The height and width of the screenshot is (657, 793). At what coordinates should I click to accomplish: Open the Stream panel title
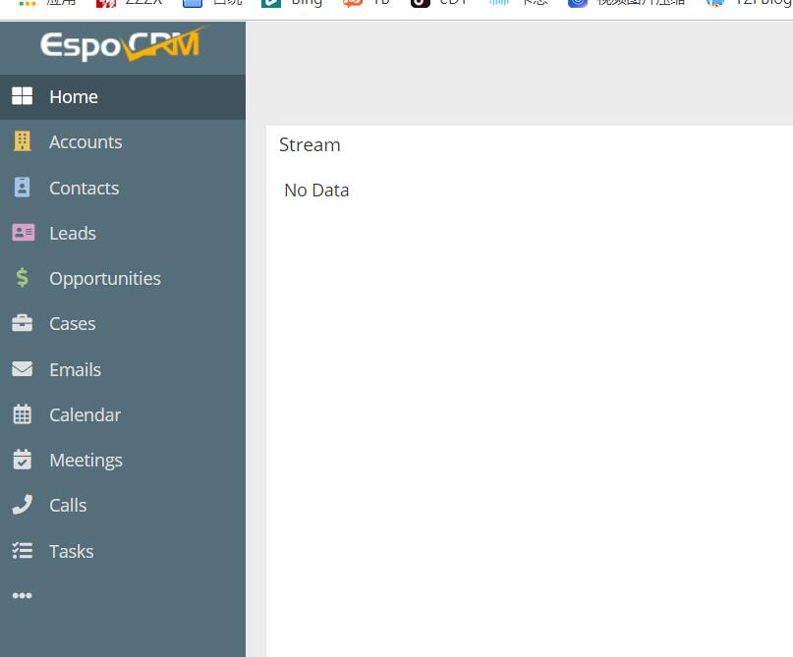pos(310,145)
